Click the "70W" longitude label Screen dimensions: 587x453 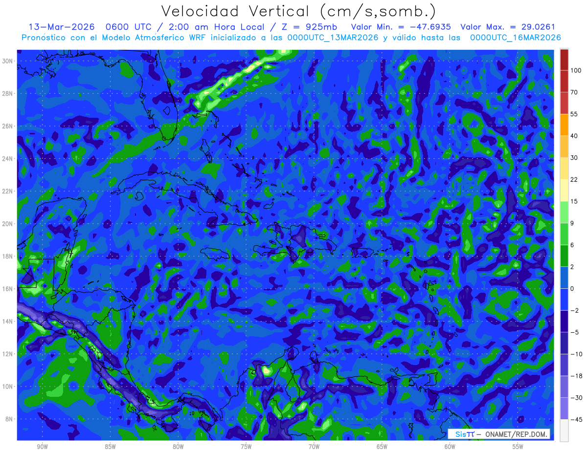tap(314, 447)
